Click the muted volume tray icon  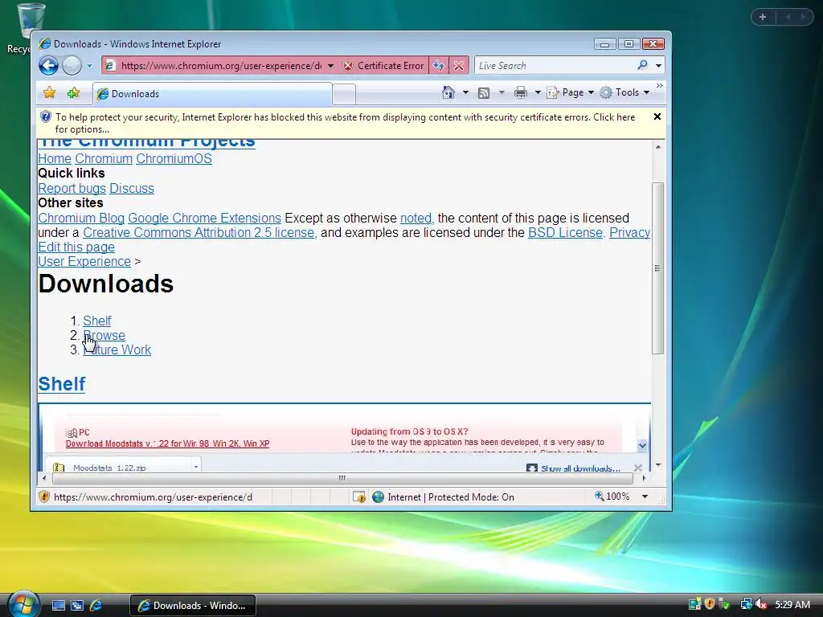(x=760, y=604)
